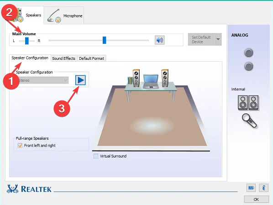
Task: Expand the Set Default Device dropdown arrow
Action: pos(218,39)
